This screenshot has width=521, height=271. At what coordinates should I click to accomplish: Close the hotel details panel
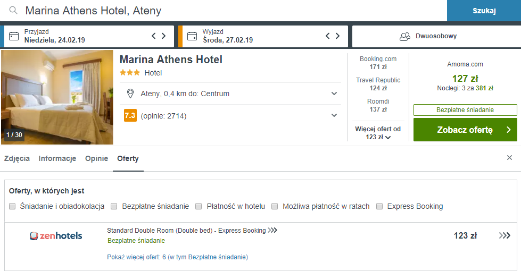click(509, 158)
